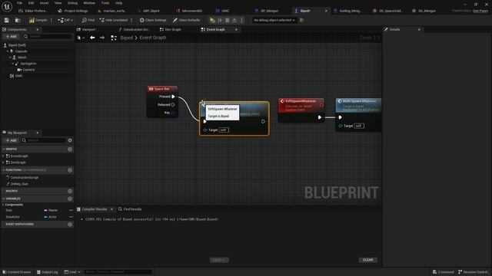This screenshot has height=276, width=492.
Task: Click the Add component button
Action: (11, 37)
